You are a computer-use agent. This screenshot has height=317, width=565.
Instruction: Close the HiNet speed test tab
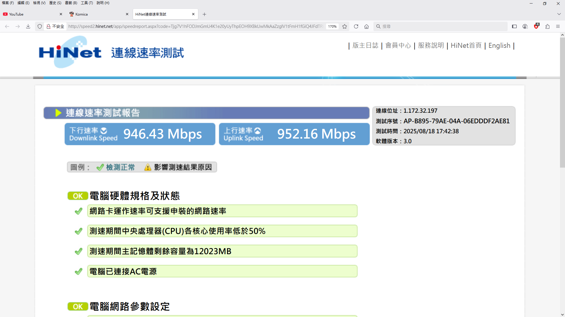click(x=193, y=14)
